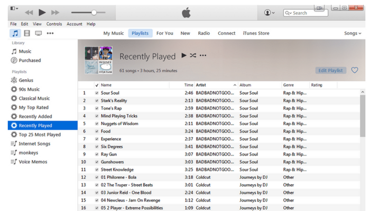The height and width of the screenshot is (211, 370).
Task: Click the Edit Playlist button
Action: [x=330, y=70]
